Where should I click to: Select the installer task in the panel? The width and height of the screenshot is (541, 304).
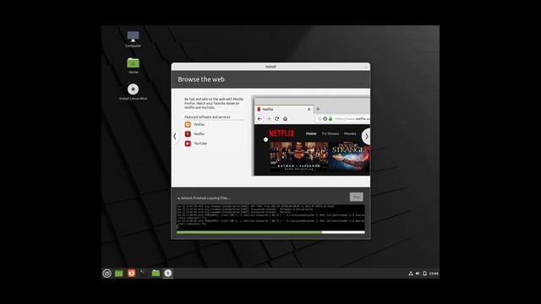tap(168, 274)
